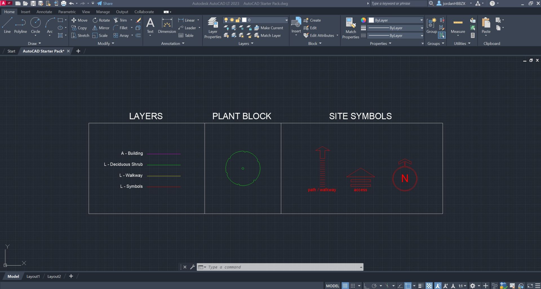Viewport: 541px width, 289px height.
Task: Click the Linear dimension button
Action: click(x=187, y=20)
